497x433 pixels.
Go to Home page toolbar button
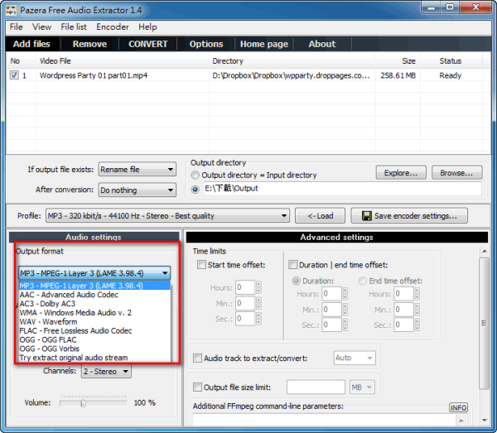tap(264, 44)
